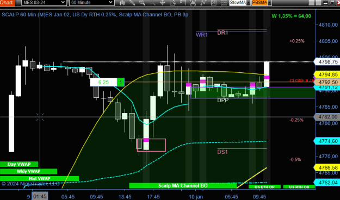The height and width of the screenshot is (200, 340).
Task: Click the +0.25% level label
Action: pyautogui.click(x=297, y=41)
